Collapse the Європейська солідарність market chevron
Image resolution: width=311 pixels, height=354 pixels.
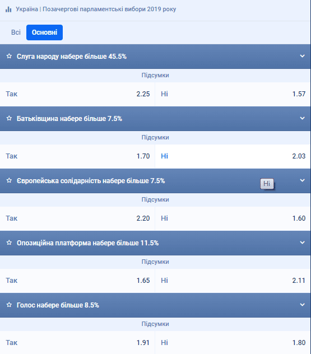tap(302, 180)
